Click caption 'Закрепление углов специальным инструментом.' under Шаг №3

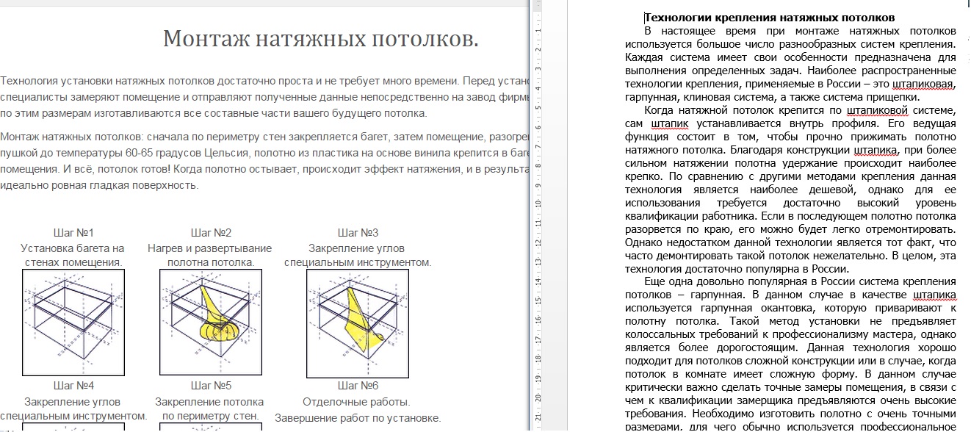[358, 255]
